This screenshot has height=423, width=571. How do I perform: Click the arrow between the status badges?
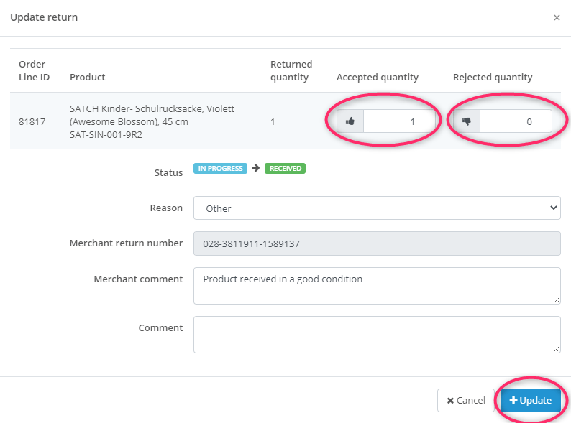pyautogui.click(x=256, y=168)
